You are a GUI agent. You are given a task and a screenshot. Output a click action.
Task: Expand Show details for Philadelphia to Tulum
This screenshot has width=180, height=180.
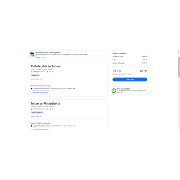(x=36, y=79)
